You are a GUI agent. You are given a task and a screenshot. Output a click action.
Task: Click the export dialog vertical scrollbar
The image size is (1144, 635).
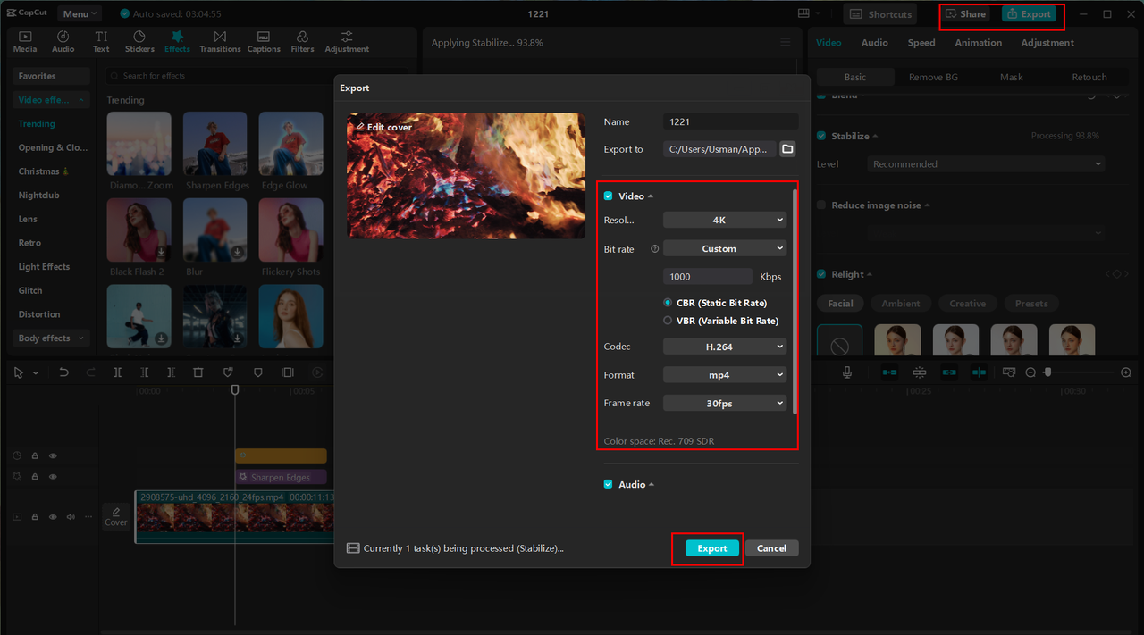794,300
